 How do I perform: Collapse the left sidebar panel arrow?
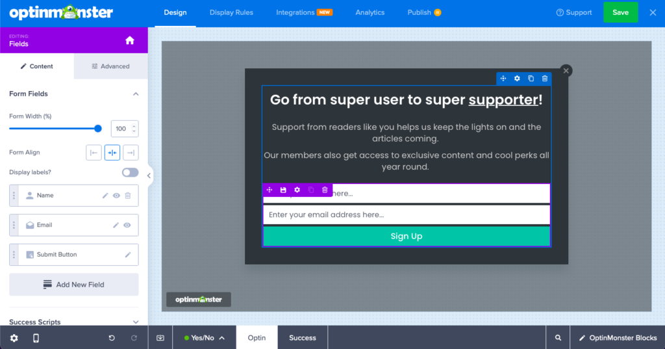(x=149, y=175)
